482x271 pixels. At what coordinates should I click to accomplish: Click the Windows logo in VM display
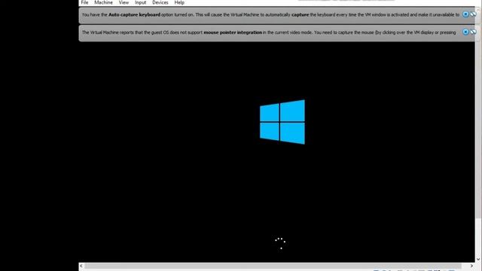tap(282, 122)
